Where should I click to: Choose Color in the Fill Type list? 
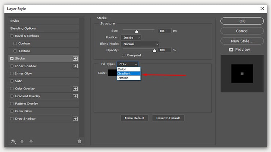tap(129, 69)
